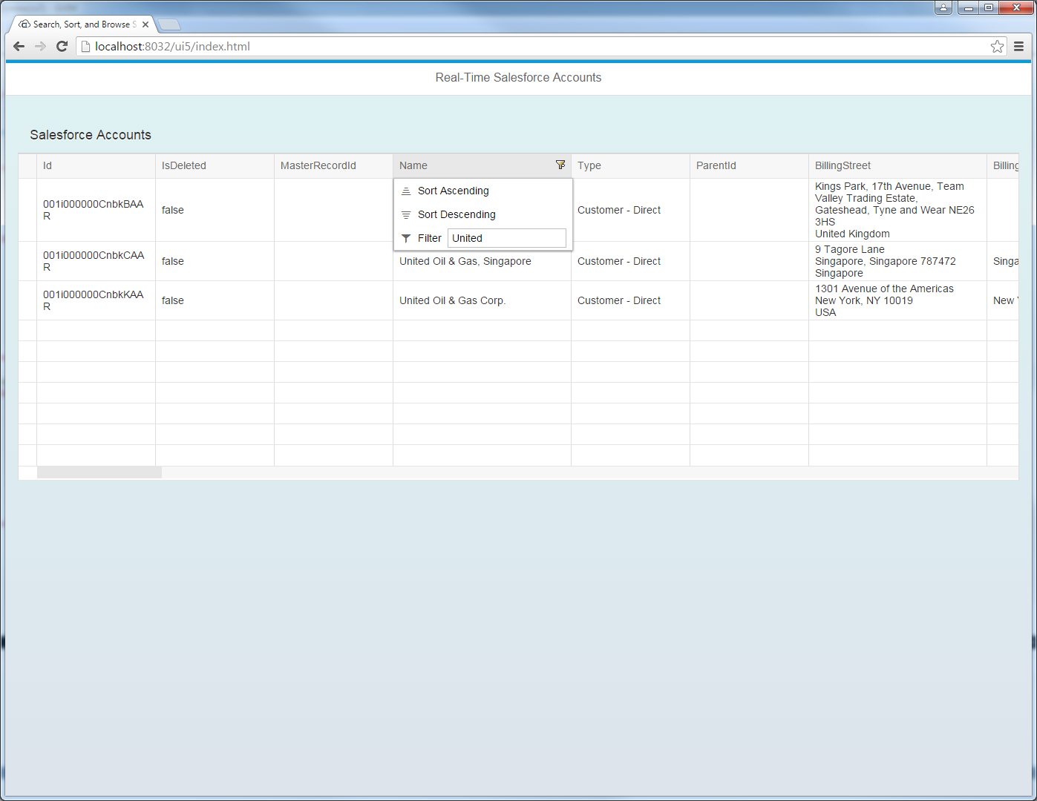
Task: Click the horizontal scrollbar below the table
Action: coord(99,472)
